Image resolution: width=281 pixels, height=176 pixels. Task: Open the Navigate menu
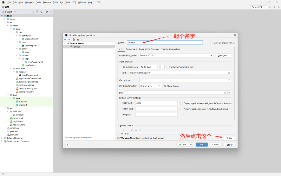29,2
